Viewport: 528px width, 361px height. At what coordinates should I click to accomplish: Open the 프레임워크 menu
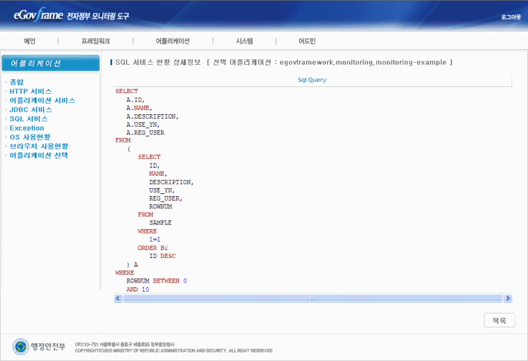coord(95,41)
